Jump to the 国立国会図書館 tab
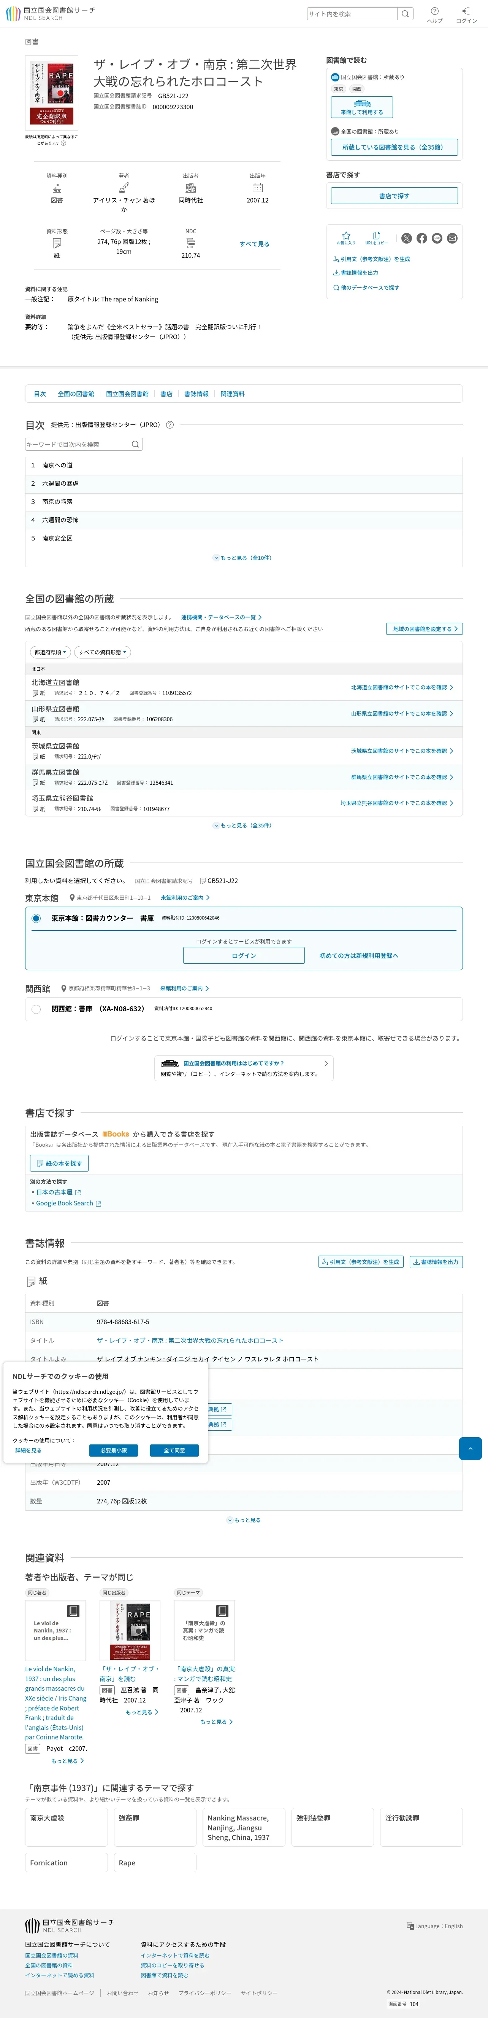 127,394
